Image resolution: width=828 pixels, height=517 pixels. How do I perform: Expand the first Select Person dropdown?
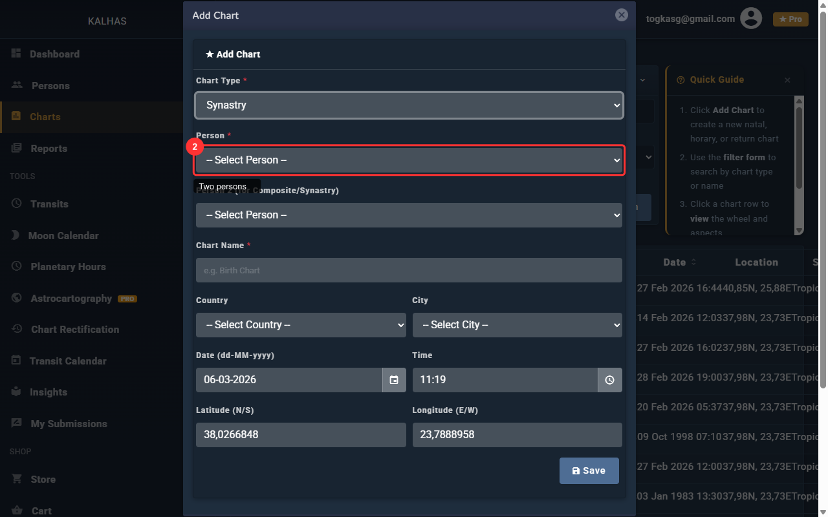click(x=409, y=160)
